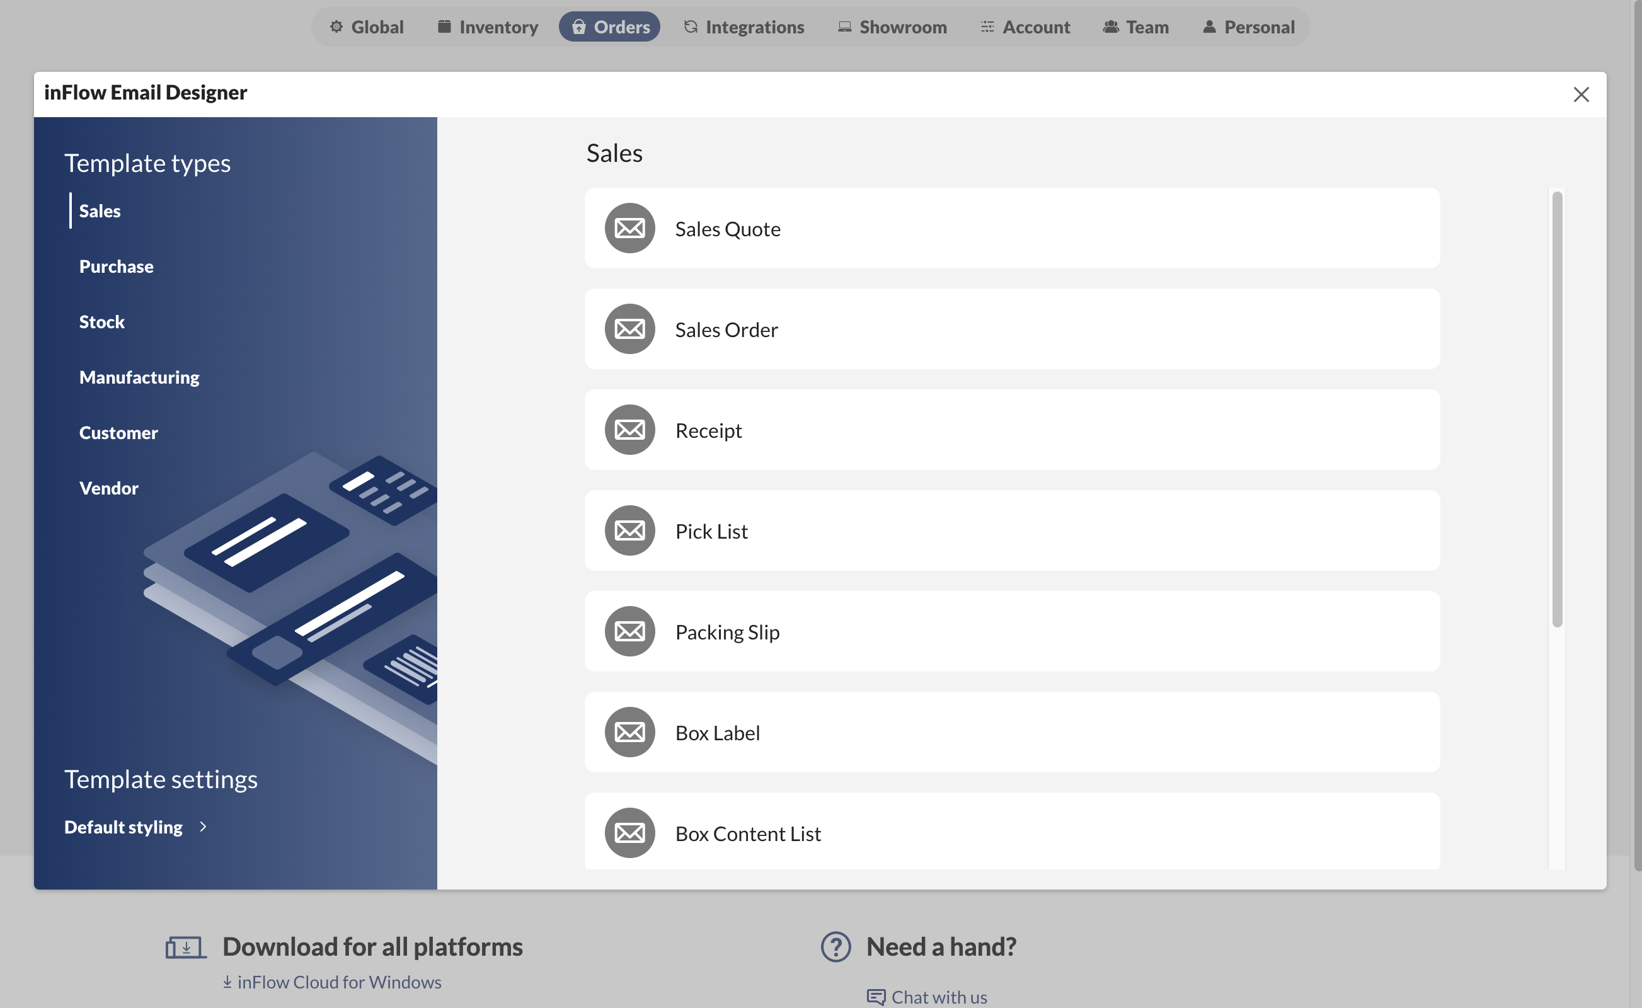Click the Sales Order email icon
Image resolution: width=1642 pixels, height=1008 pixels.
coord(630,328)
